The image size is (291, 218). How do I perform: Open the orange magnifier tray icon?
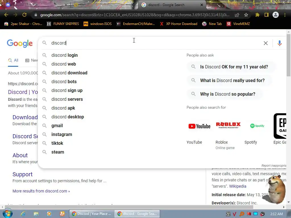click(x=242, y=214)
